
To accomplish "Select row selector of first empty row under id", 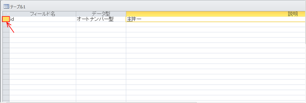I will click(x=6, y=24).
